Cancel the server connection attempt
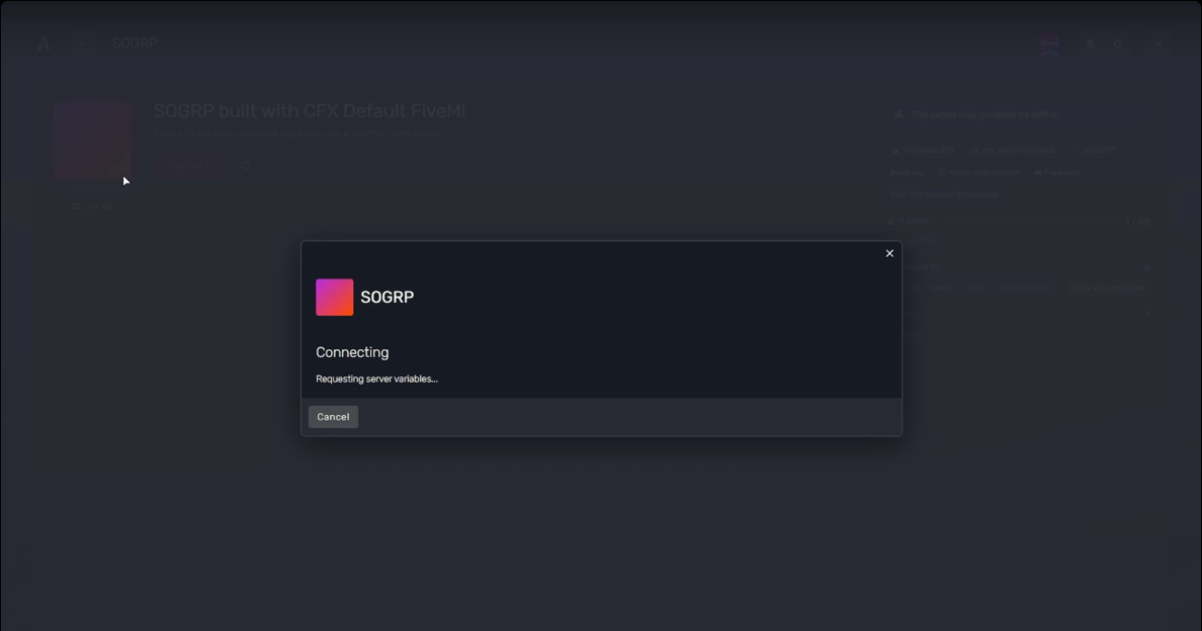 pyautogui.click(x=333, y=417)
